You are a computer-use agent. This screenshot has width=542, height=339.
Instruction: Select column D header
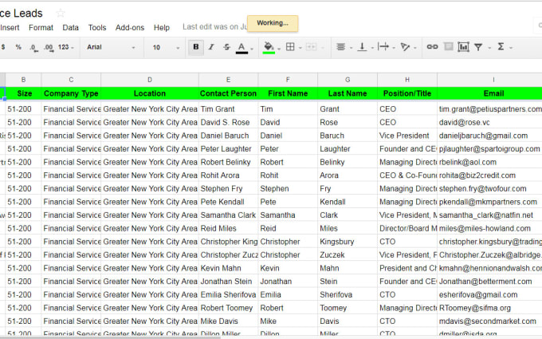[150, 80]
